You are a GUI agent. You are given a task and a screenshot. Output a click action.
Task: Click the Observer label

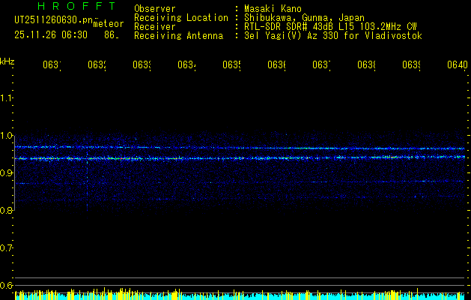click(x=155, y=9)
